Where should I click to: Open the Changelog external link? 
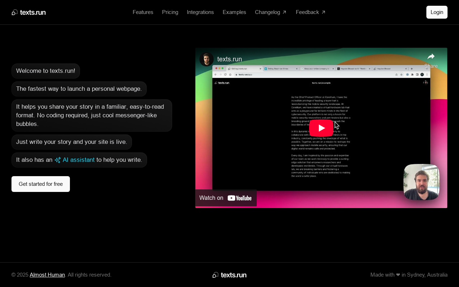[x=271, y=12]
